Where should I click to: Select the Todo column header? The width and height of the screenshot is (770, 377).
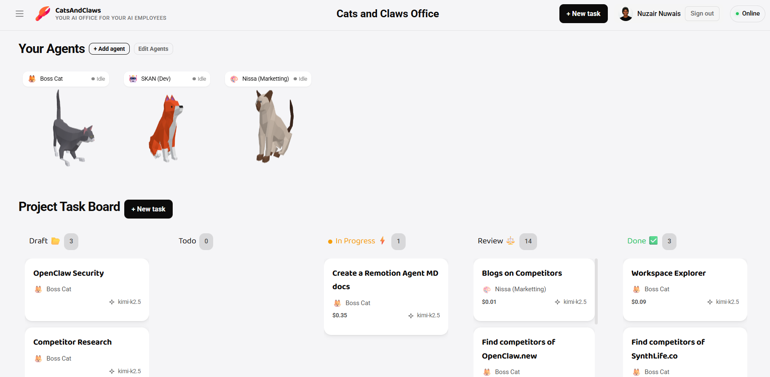[187, 240]
